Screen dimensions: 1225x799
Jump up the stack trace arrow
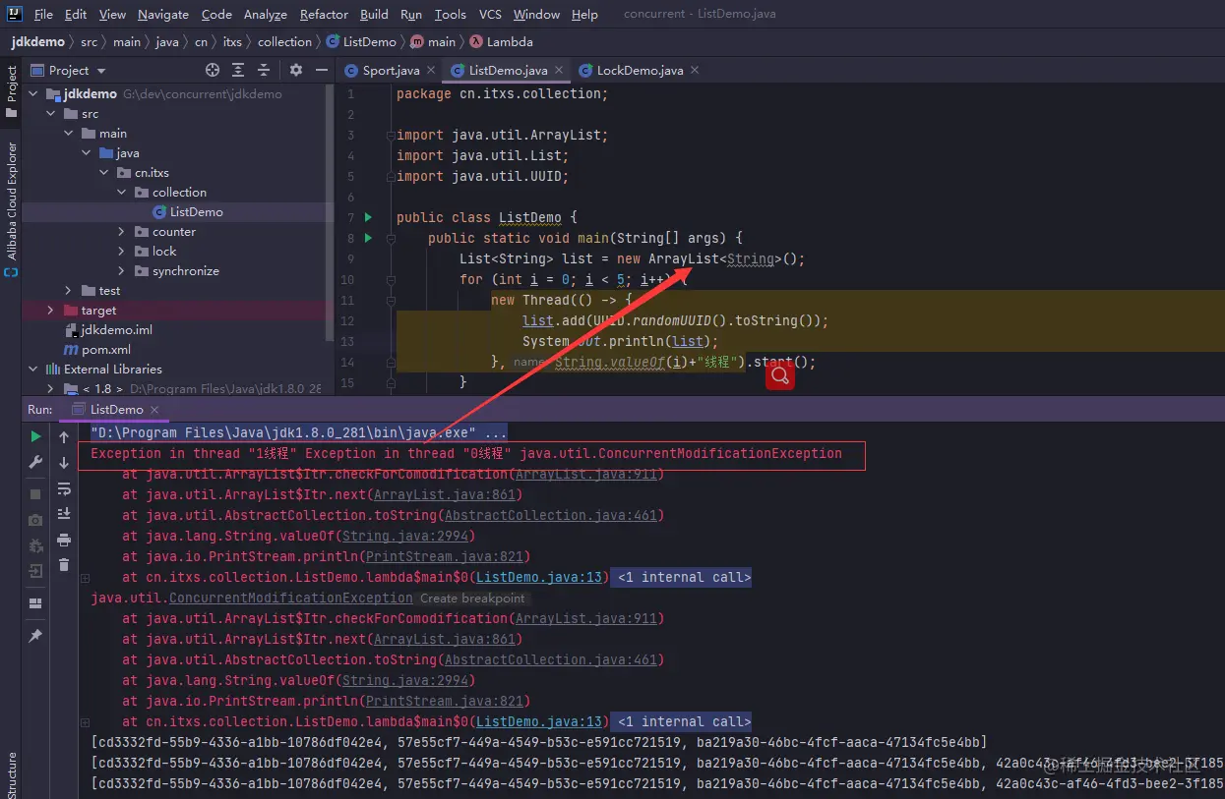64,437
